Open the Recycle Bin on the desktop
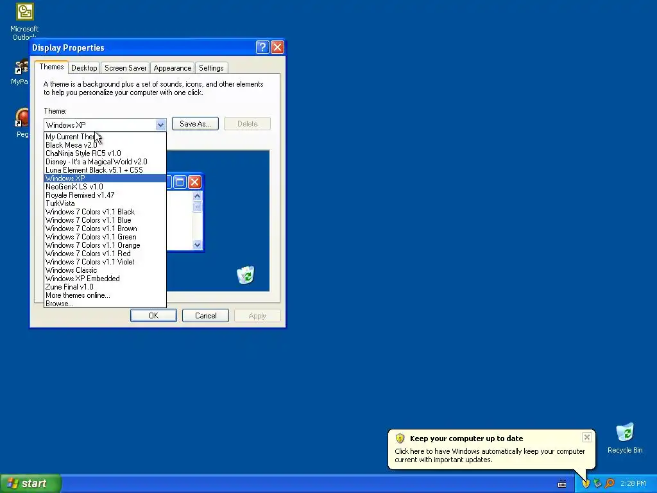Image resolution: width=657 pixels, height=493 pixels. coord(625,438)
